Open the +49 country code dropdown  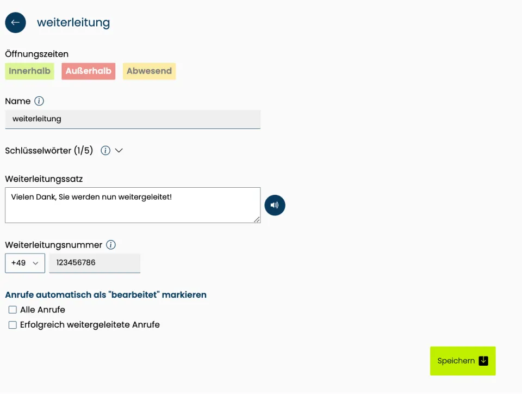(x=24, y=263)
